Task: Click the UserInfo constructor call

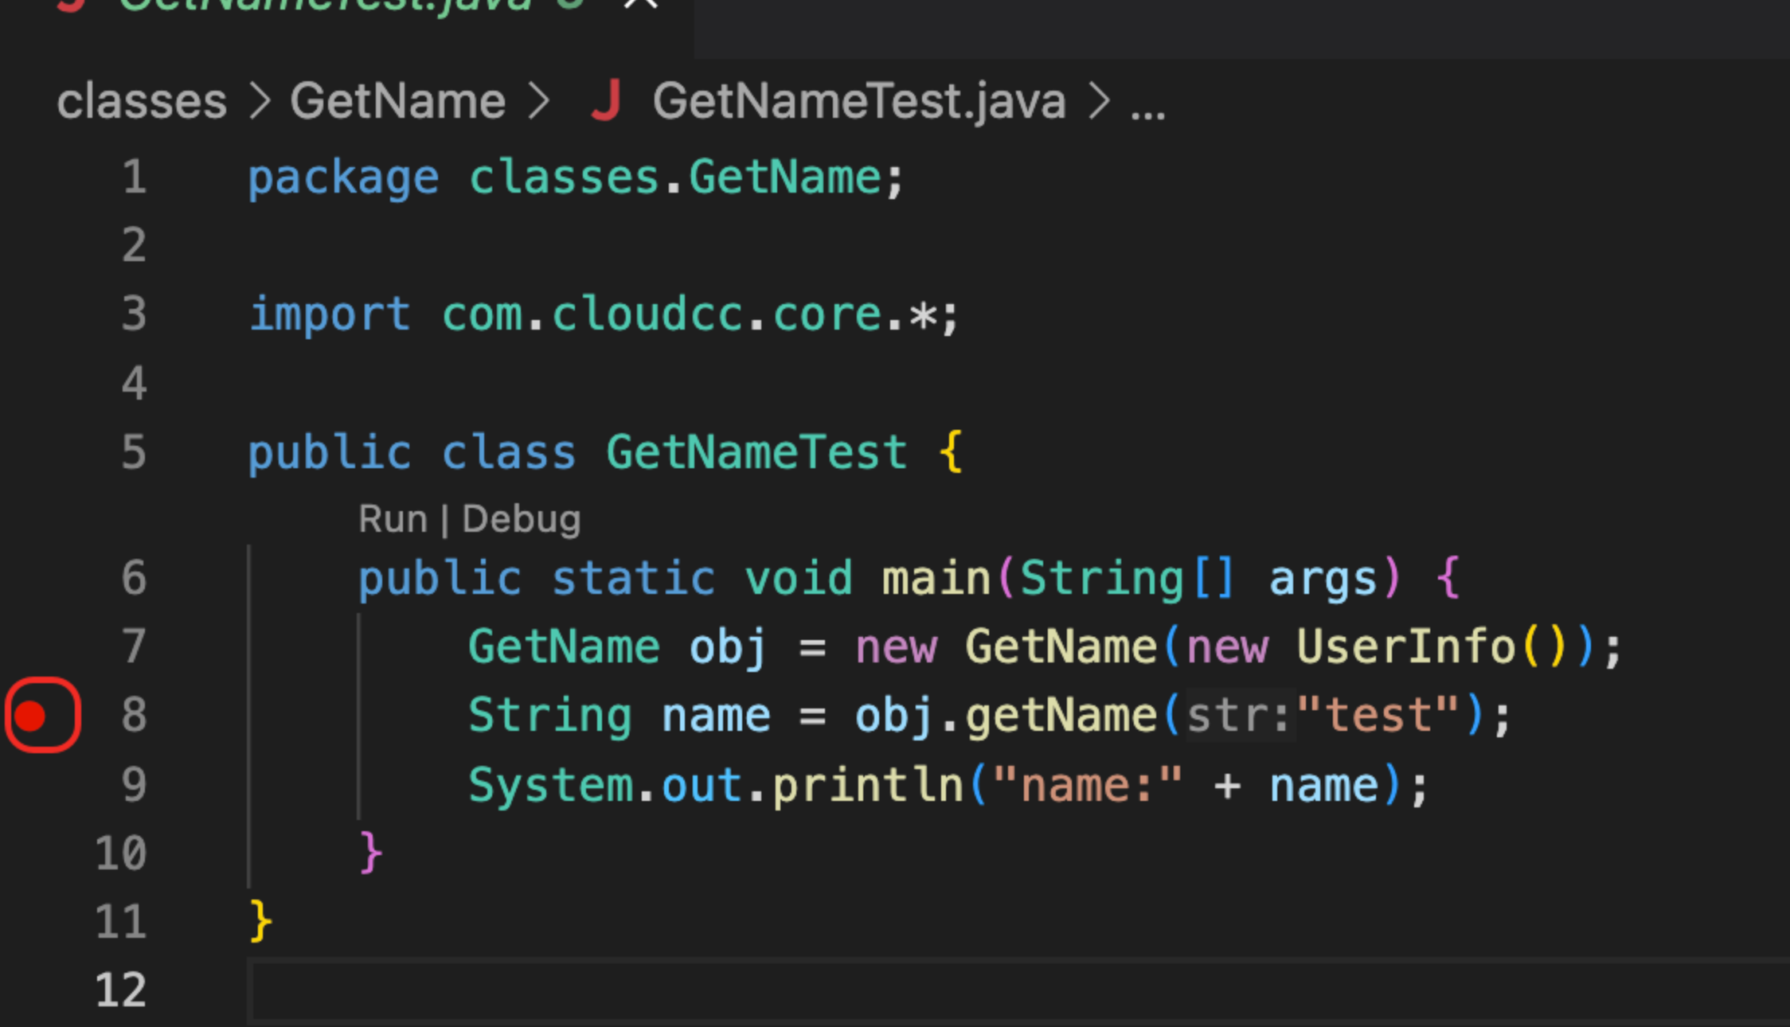Action: click(1405, 646)
